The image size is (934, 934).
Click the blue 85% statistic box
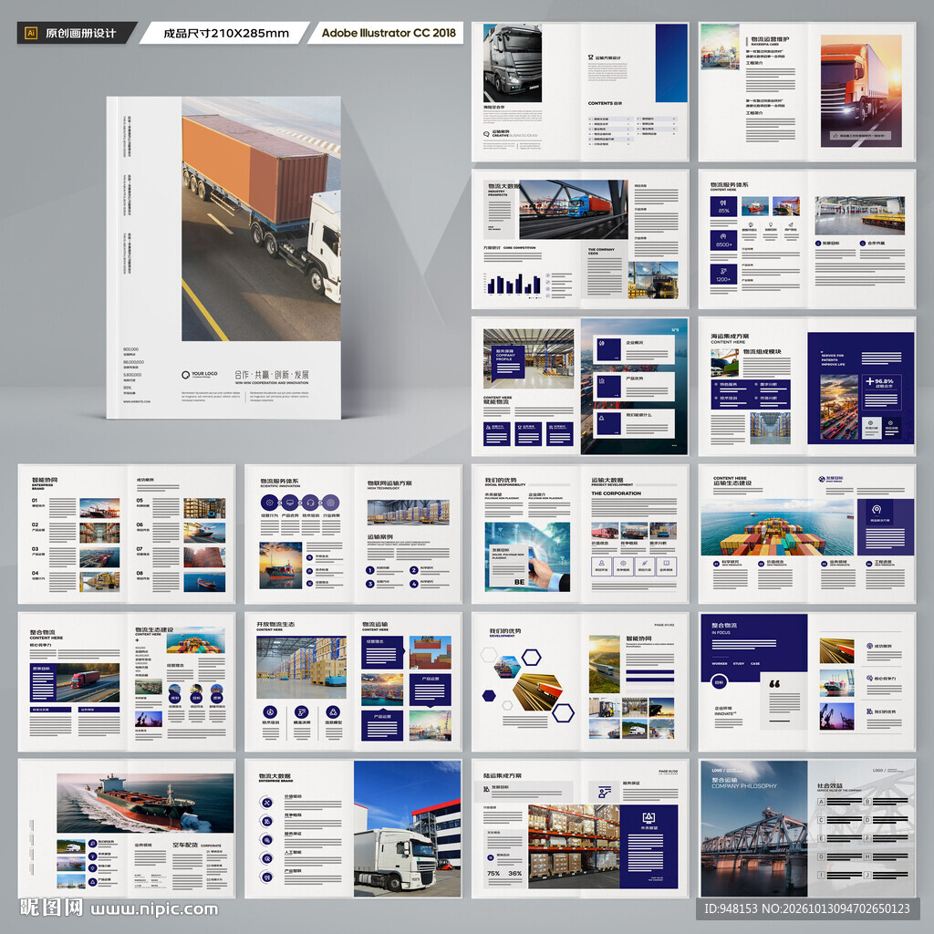723,206
